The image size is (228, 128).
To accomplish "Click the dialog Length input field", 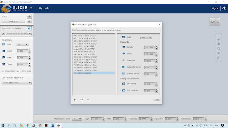I will click(149, 47).
